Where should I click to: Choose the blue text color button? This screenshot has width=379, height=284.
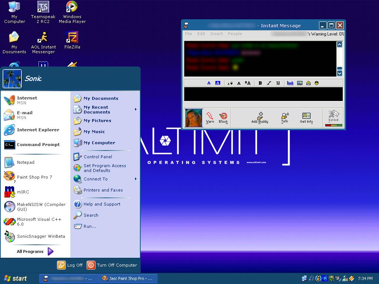[x=209, y=83]
